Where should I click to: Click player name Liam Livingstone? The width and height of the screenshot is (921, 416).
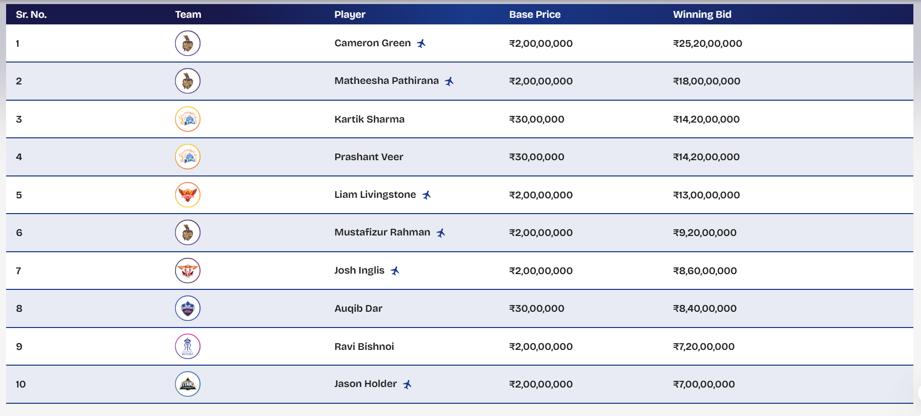click(375, 195)
